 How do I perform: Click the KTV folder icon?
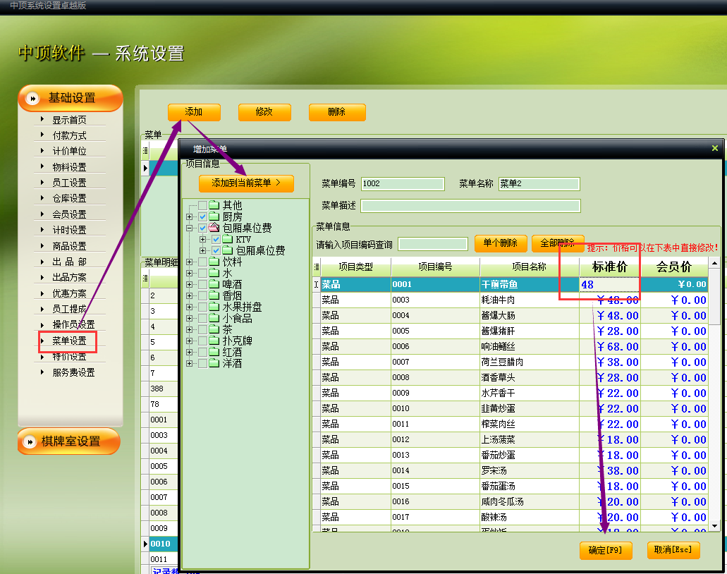click(x=228, y=240)
